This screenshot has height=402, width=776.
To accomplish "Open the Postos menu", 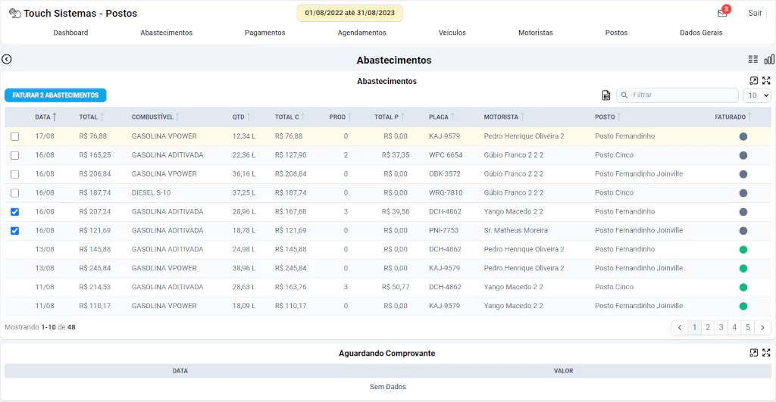I will click(x=616, y=33).
